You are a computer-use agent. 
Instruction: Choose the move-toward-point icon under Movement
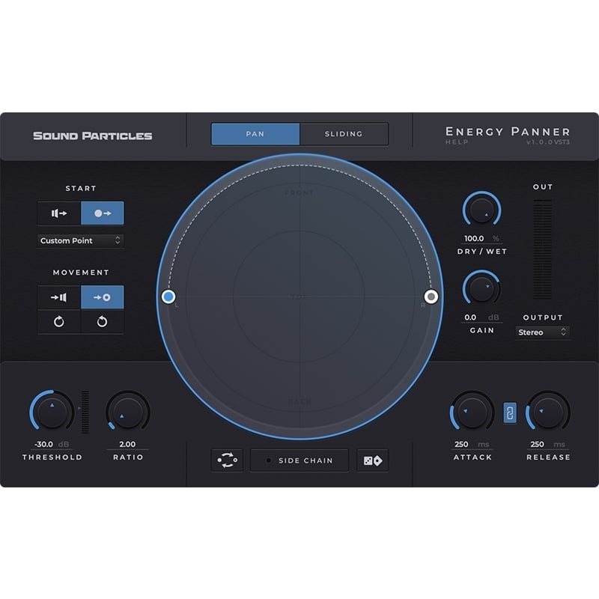coord(103,297)
